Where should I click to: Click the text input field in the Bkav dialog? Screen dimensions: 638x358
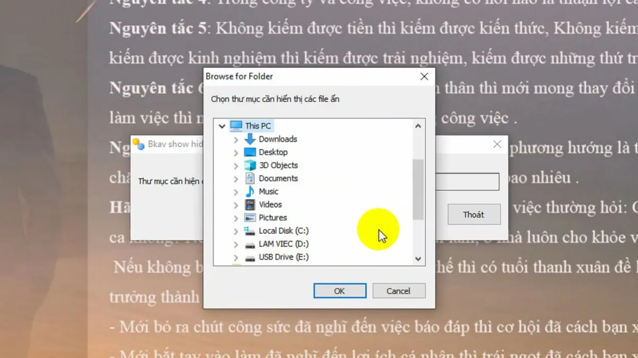468,181
